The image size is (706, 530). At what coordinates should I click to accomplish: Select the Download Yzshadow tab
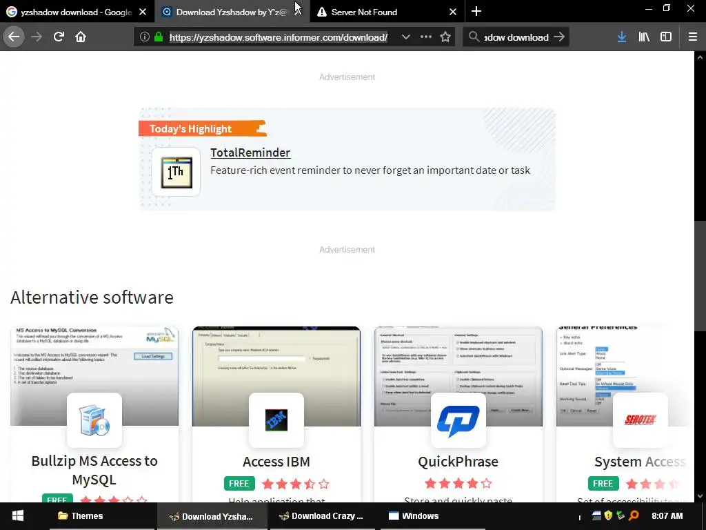232,12
